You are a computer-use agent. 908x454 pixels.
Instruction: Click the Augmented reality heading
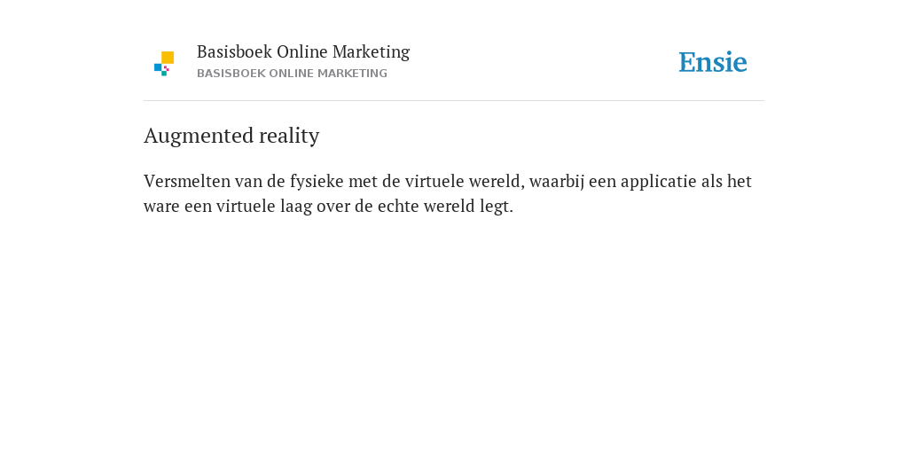231,136
